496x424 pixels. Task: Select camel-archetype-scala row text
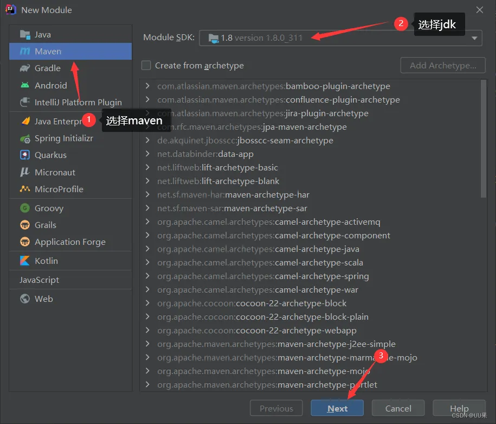(260, 262)
